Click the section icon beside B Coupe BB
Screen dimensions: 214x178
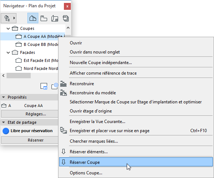[18, 44]
